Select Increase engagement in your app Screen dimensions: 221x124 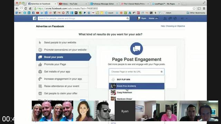pyautogui.click(x=62, y=79)
